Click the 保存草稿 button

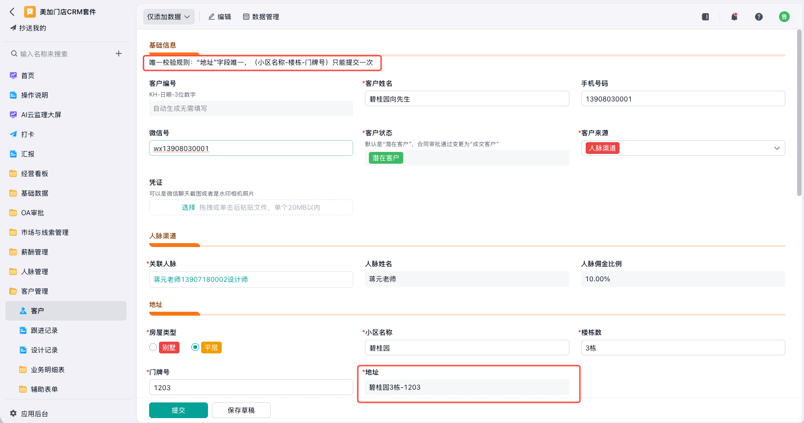click(241, 410)
